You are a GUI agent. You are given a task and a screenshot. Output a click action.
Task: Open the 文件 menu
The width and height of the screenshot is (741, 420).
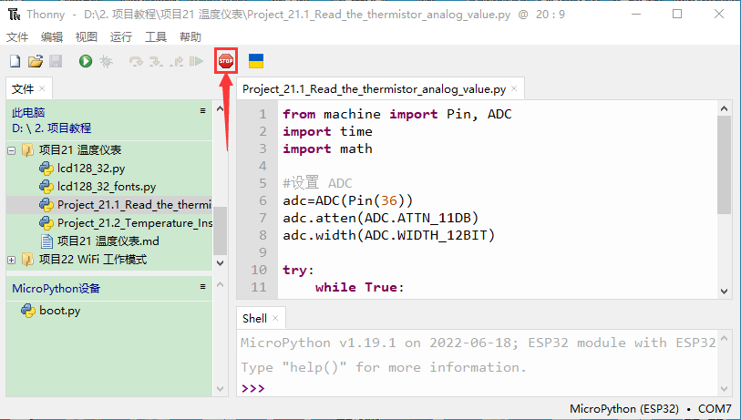click(17, 36)
